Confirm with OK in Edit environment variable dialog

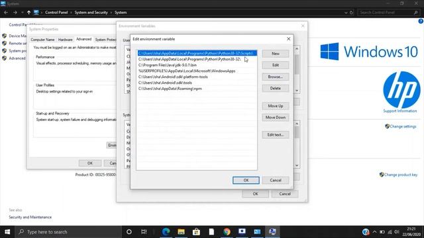pyautogui.click(x=246, y=180)
